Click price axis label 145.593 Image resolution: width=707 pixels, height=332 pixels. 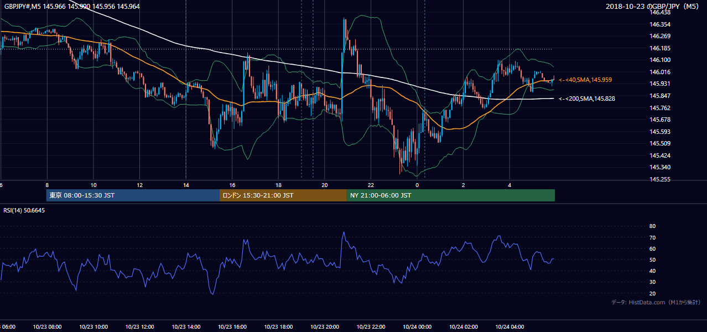point(661,132)
